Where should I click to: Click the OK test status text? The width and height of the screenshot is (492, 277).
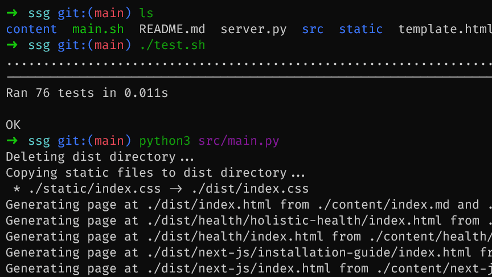[x=13, y=124]
